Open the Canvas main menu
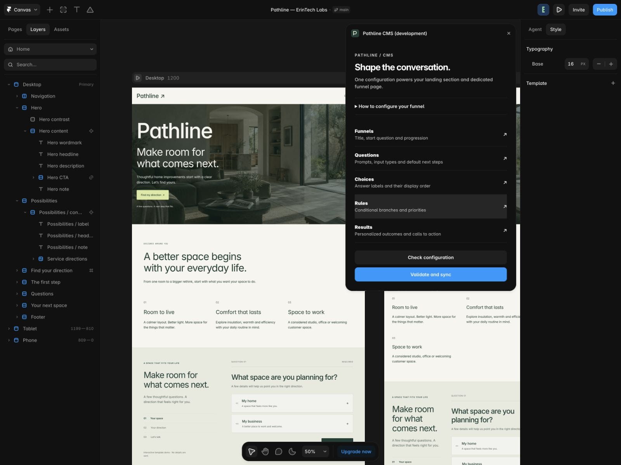Image resolution: width=621 pixels, height=465 pixels. [x=22, y=10]
